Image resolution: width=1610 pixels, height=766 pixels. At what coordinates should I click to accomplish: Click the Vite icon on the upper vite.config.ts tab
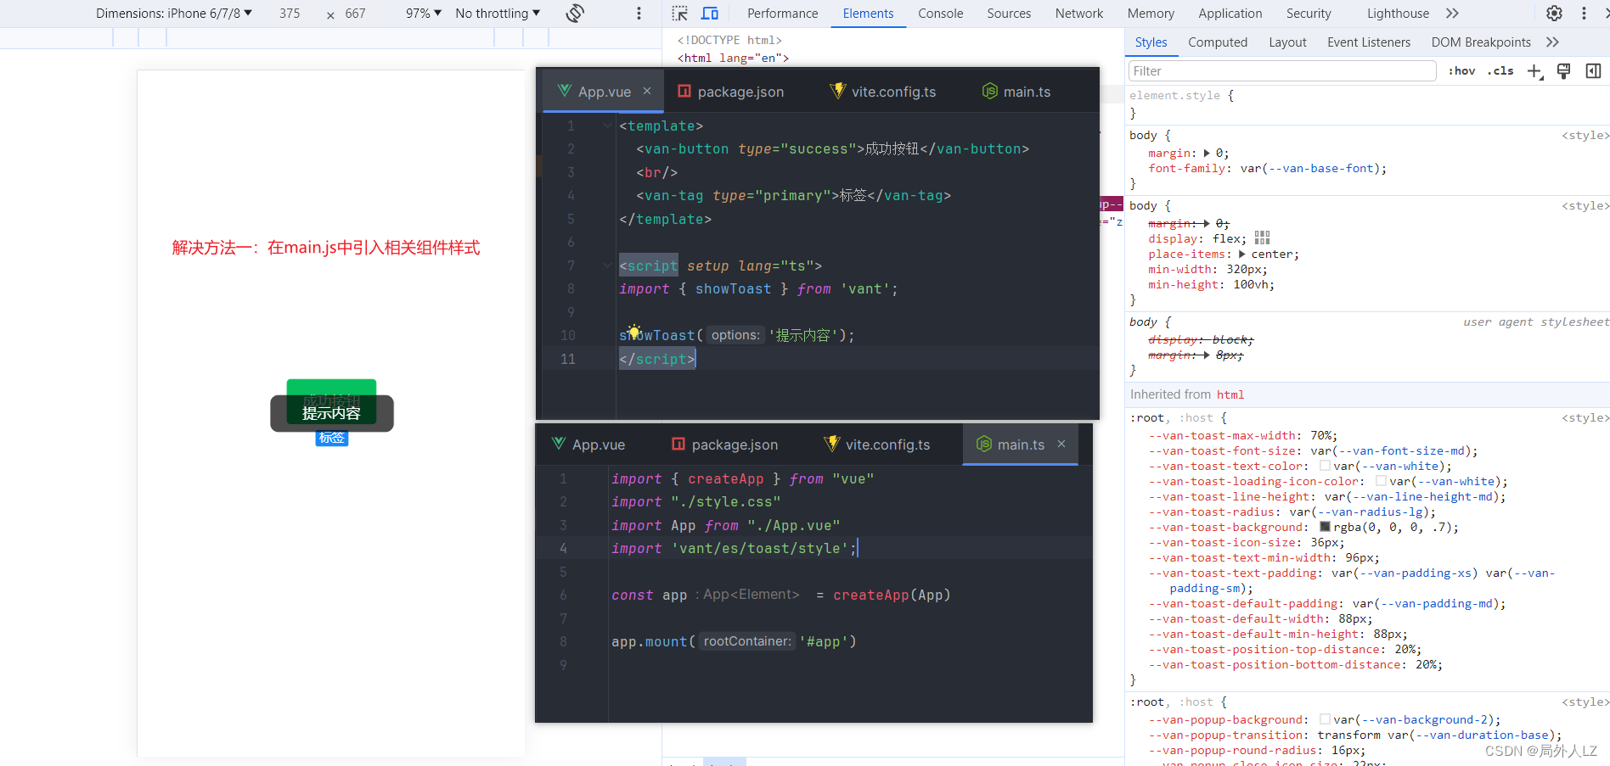(x=837, y=91)
